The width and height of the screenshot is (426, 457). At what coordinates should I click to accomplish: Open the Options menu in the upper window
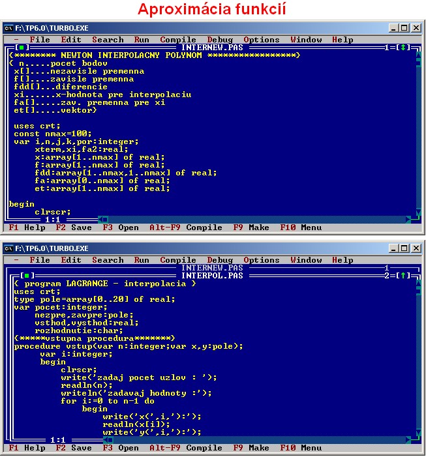coord(261,40)
